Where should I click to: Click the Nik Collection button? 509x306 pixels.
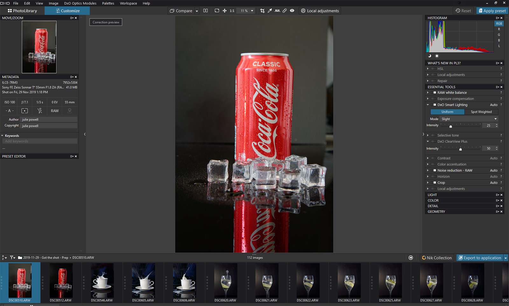click(436, 258)
